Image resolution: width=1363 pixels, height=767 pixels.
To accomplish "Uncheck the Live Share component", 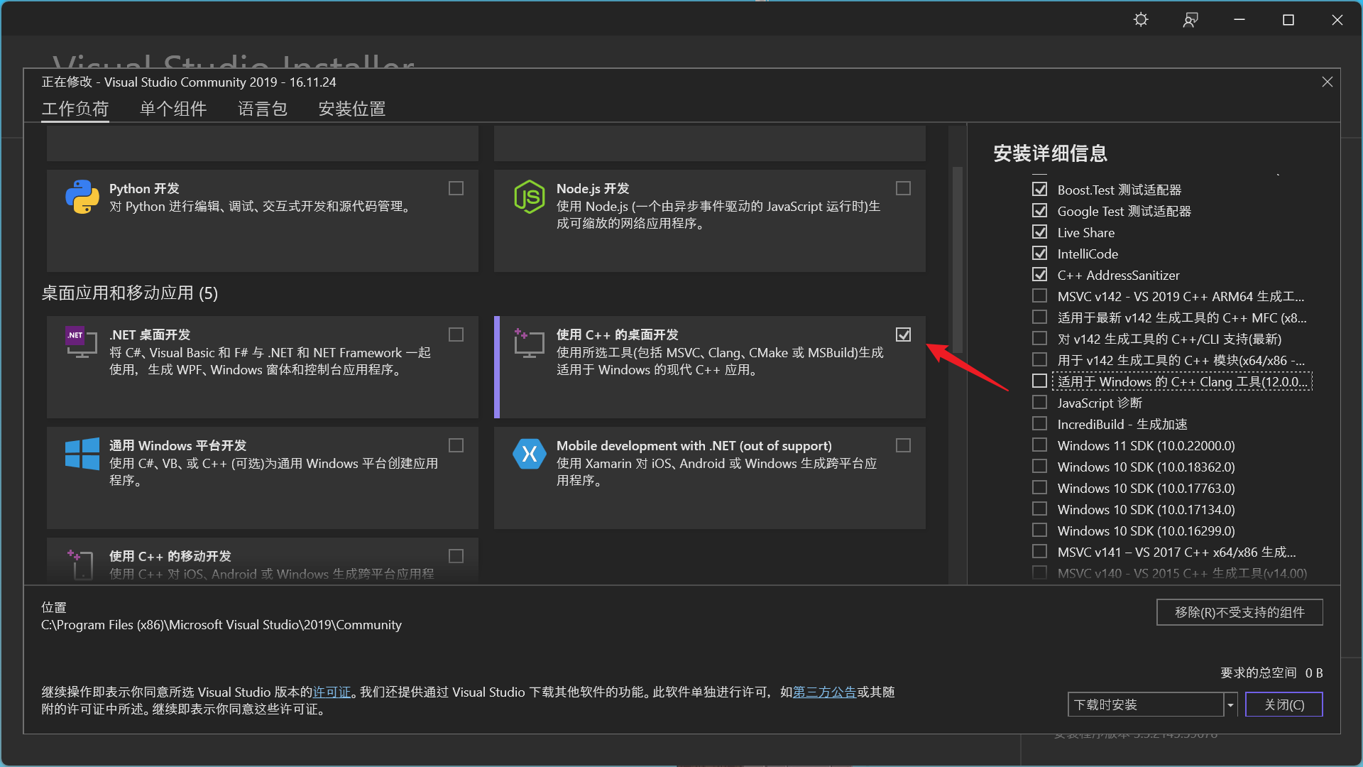I will pos(1039,232).
